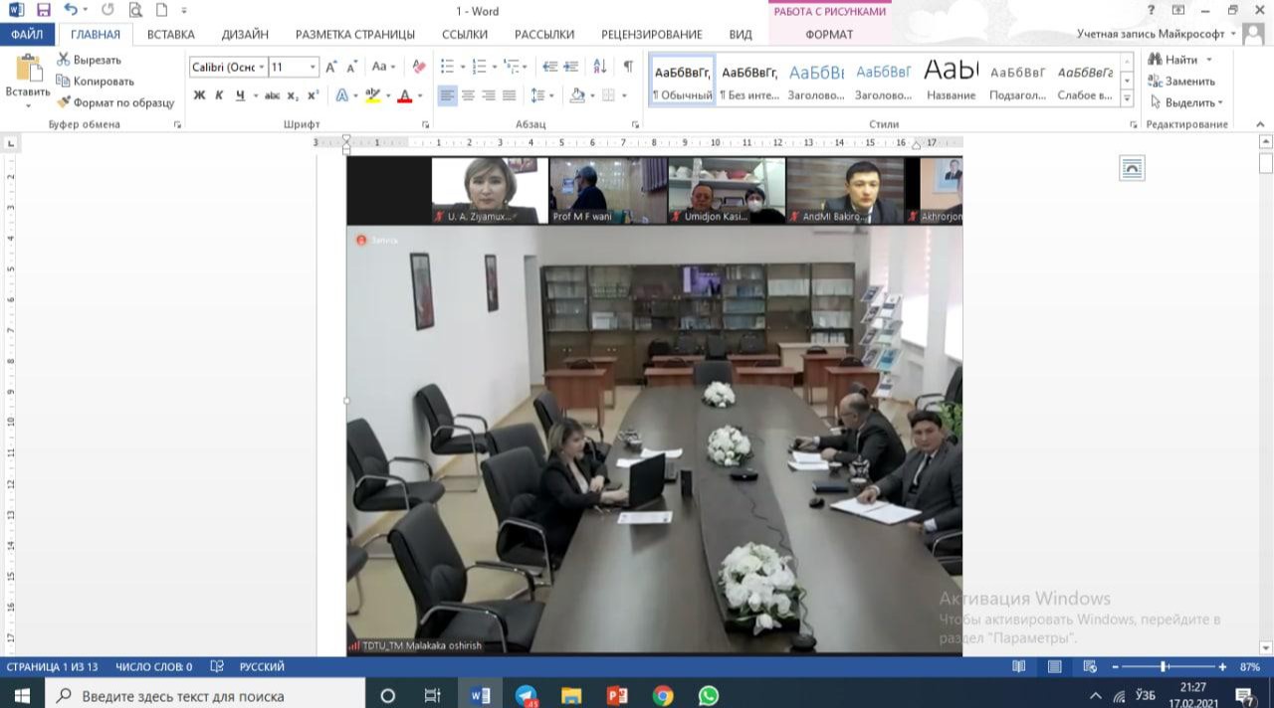Toggle bold formatting (Ж)
Viewport: 1274px width, 708px height.
[x=199, y=95]
